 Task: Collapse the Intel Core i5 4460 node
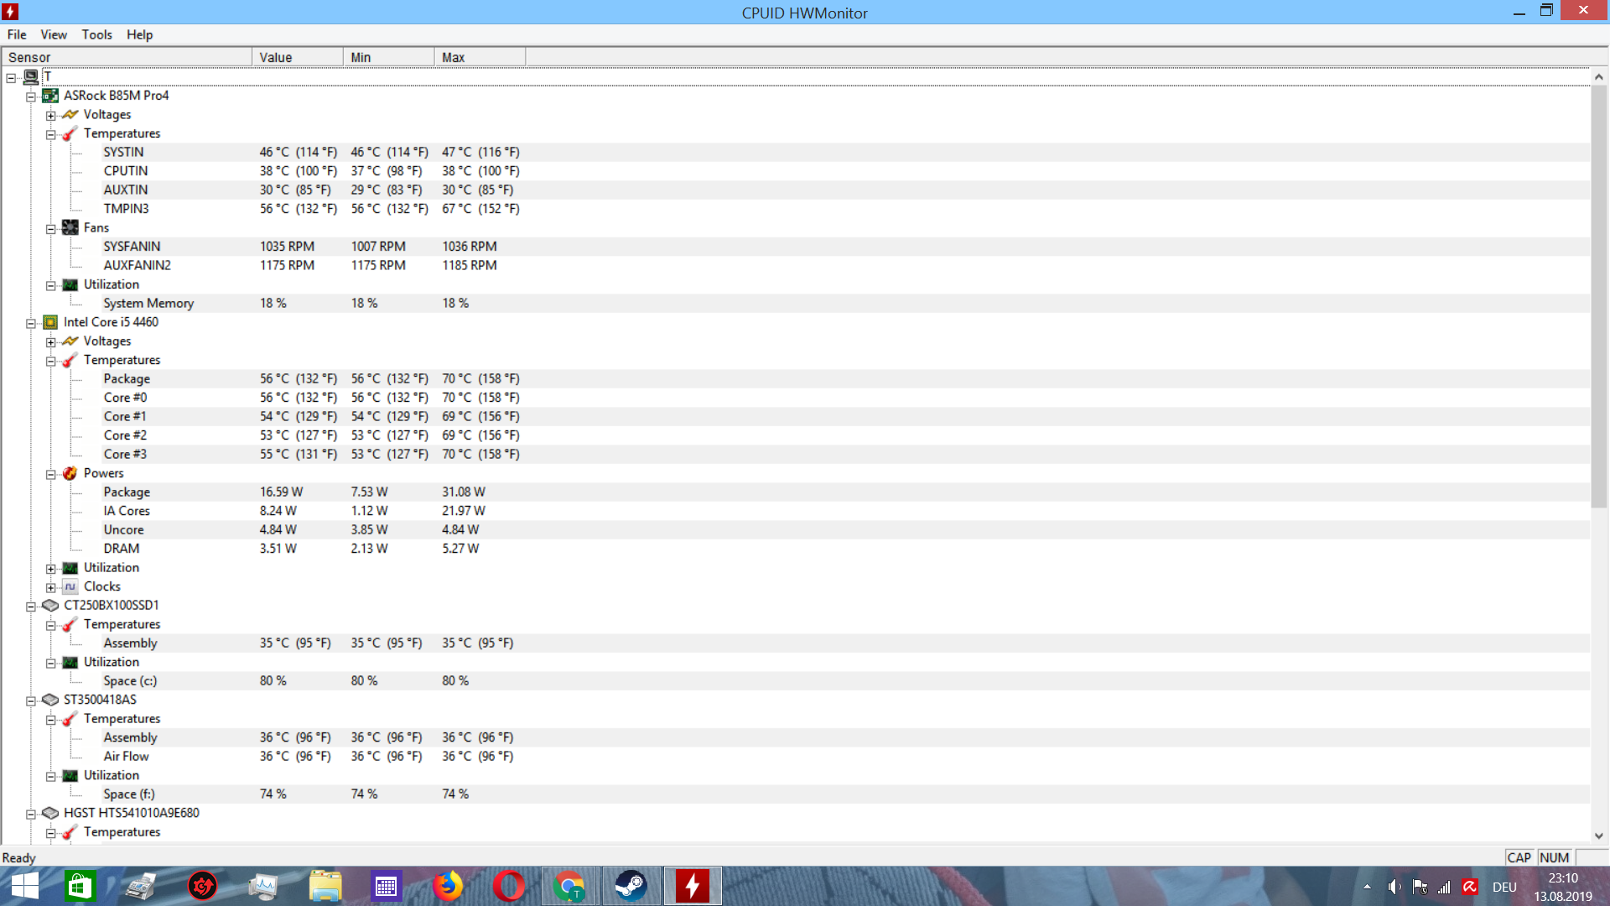click(31, 323)
